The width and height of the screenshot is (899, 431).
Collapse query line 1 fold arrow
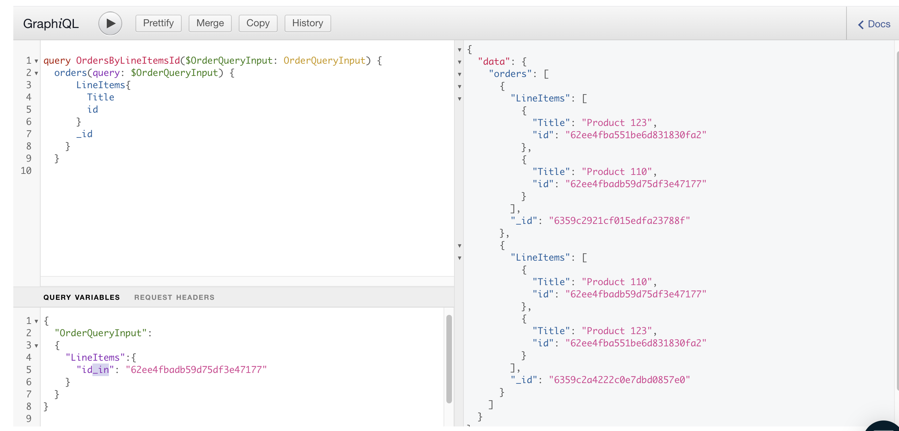36,61
